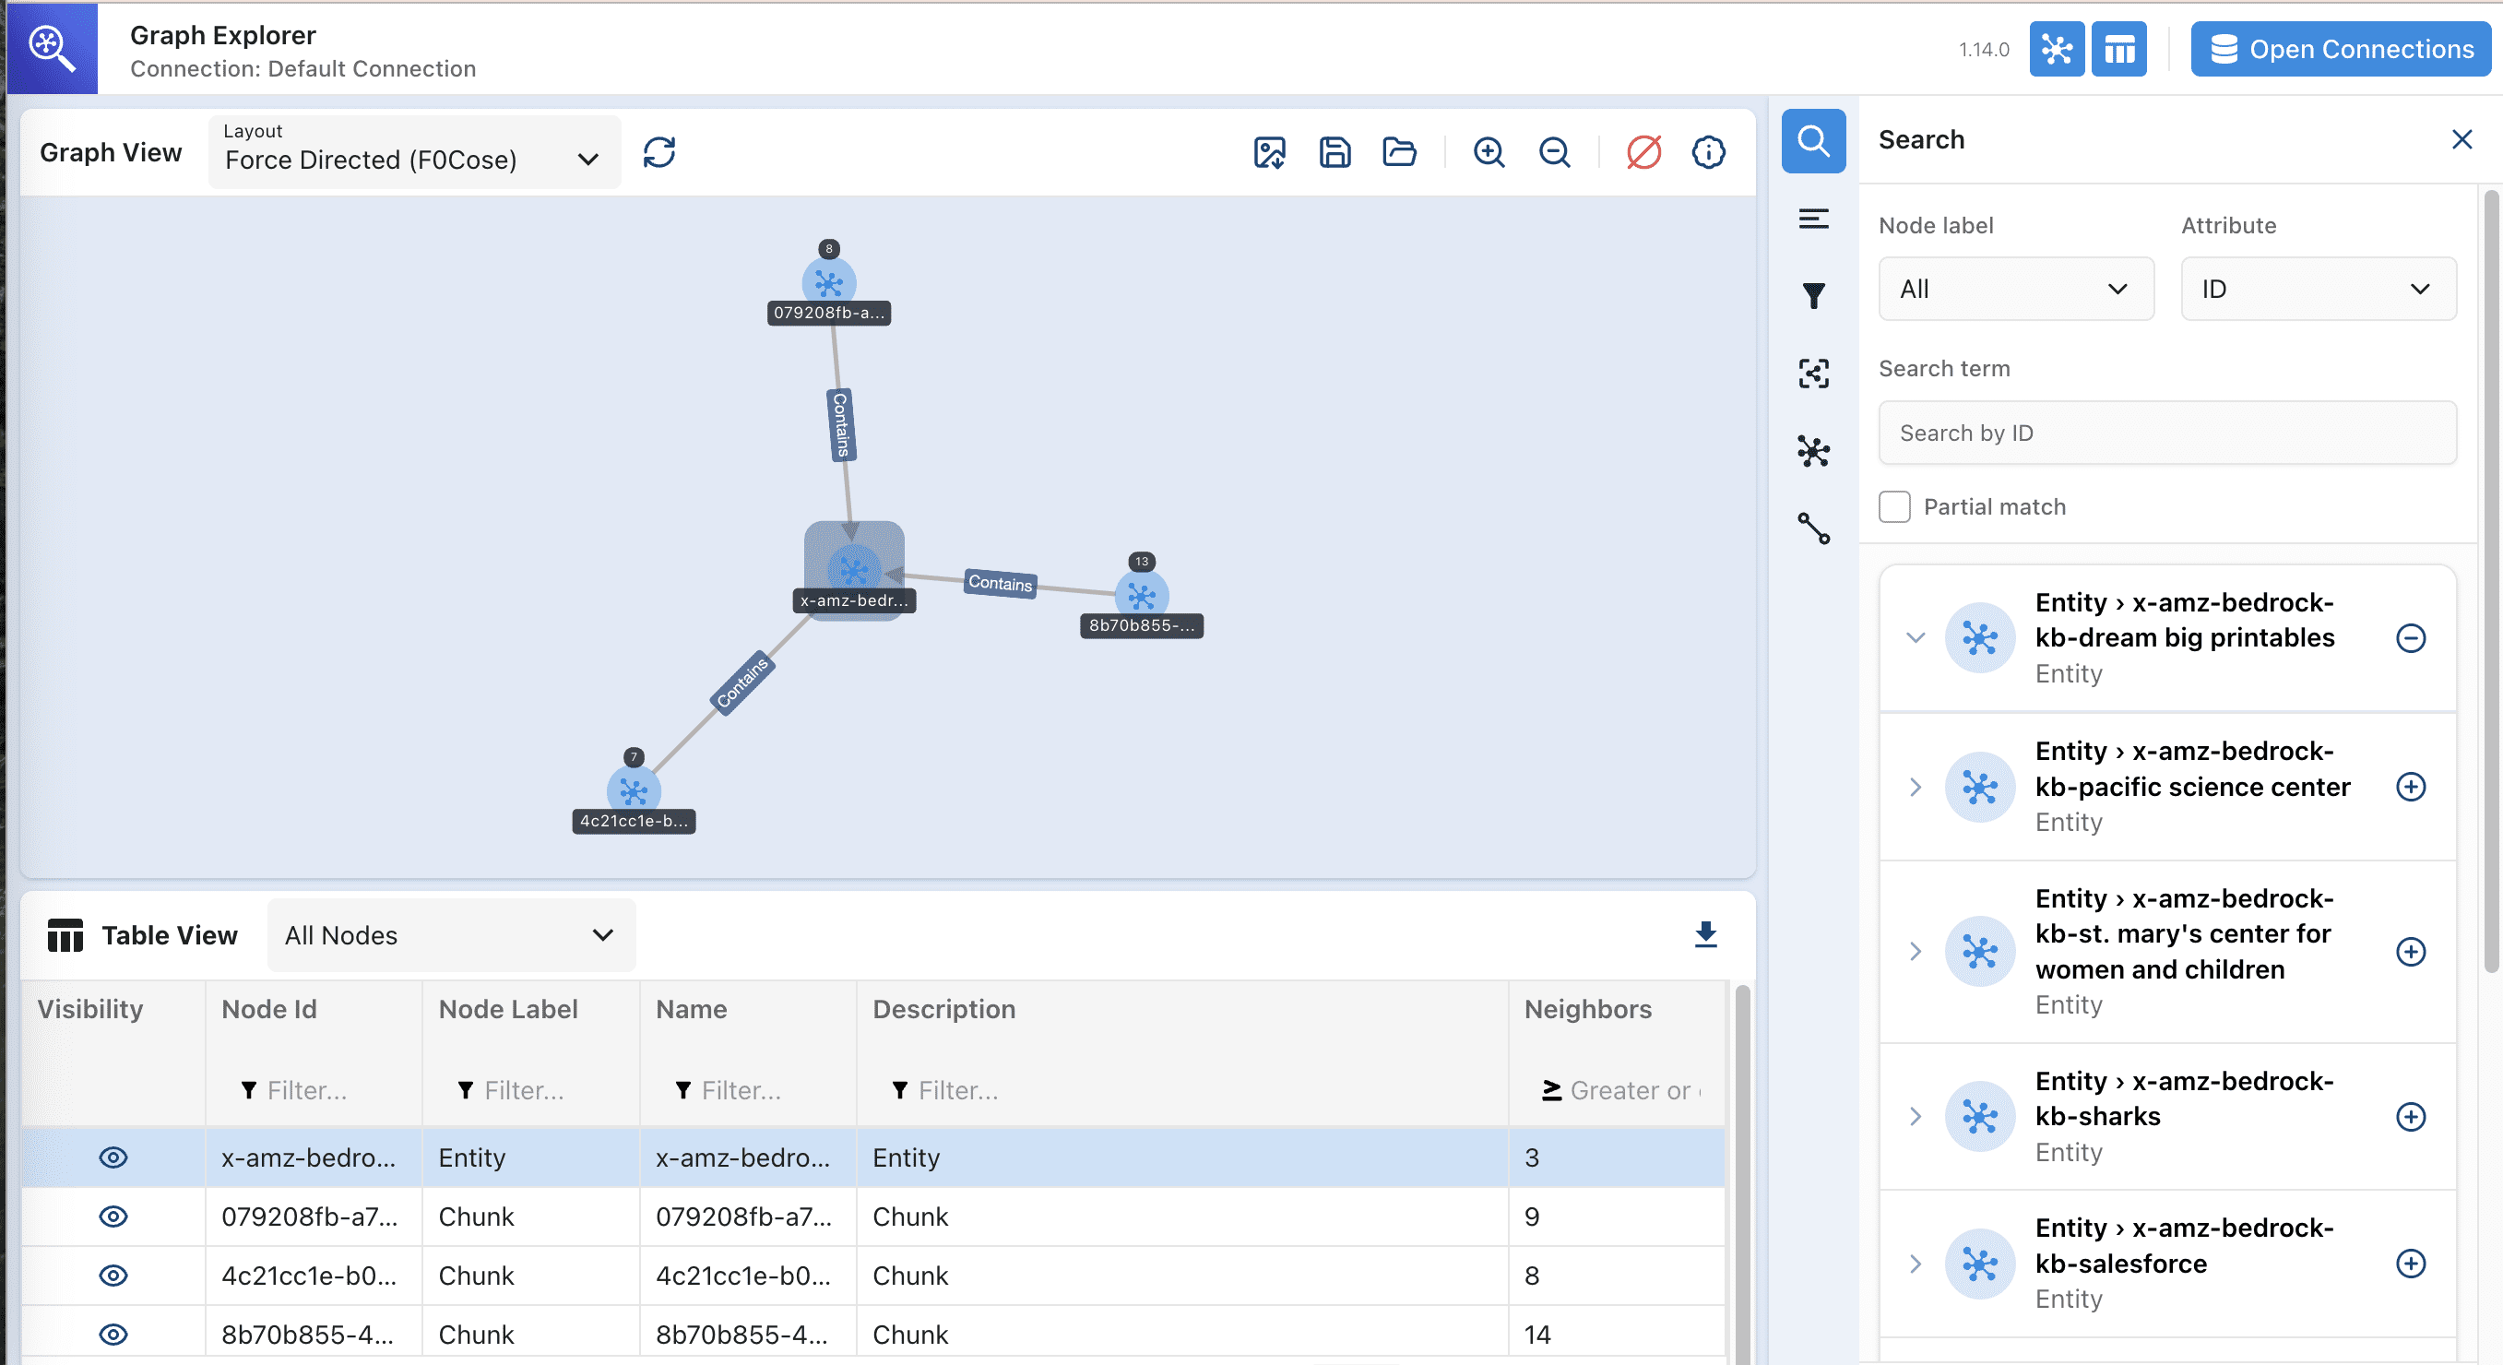The height and width of the screenshot is (1365, 2503).
Task: Switch Table View to All Nodes selector
Action: 449,934
